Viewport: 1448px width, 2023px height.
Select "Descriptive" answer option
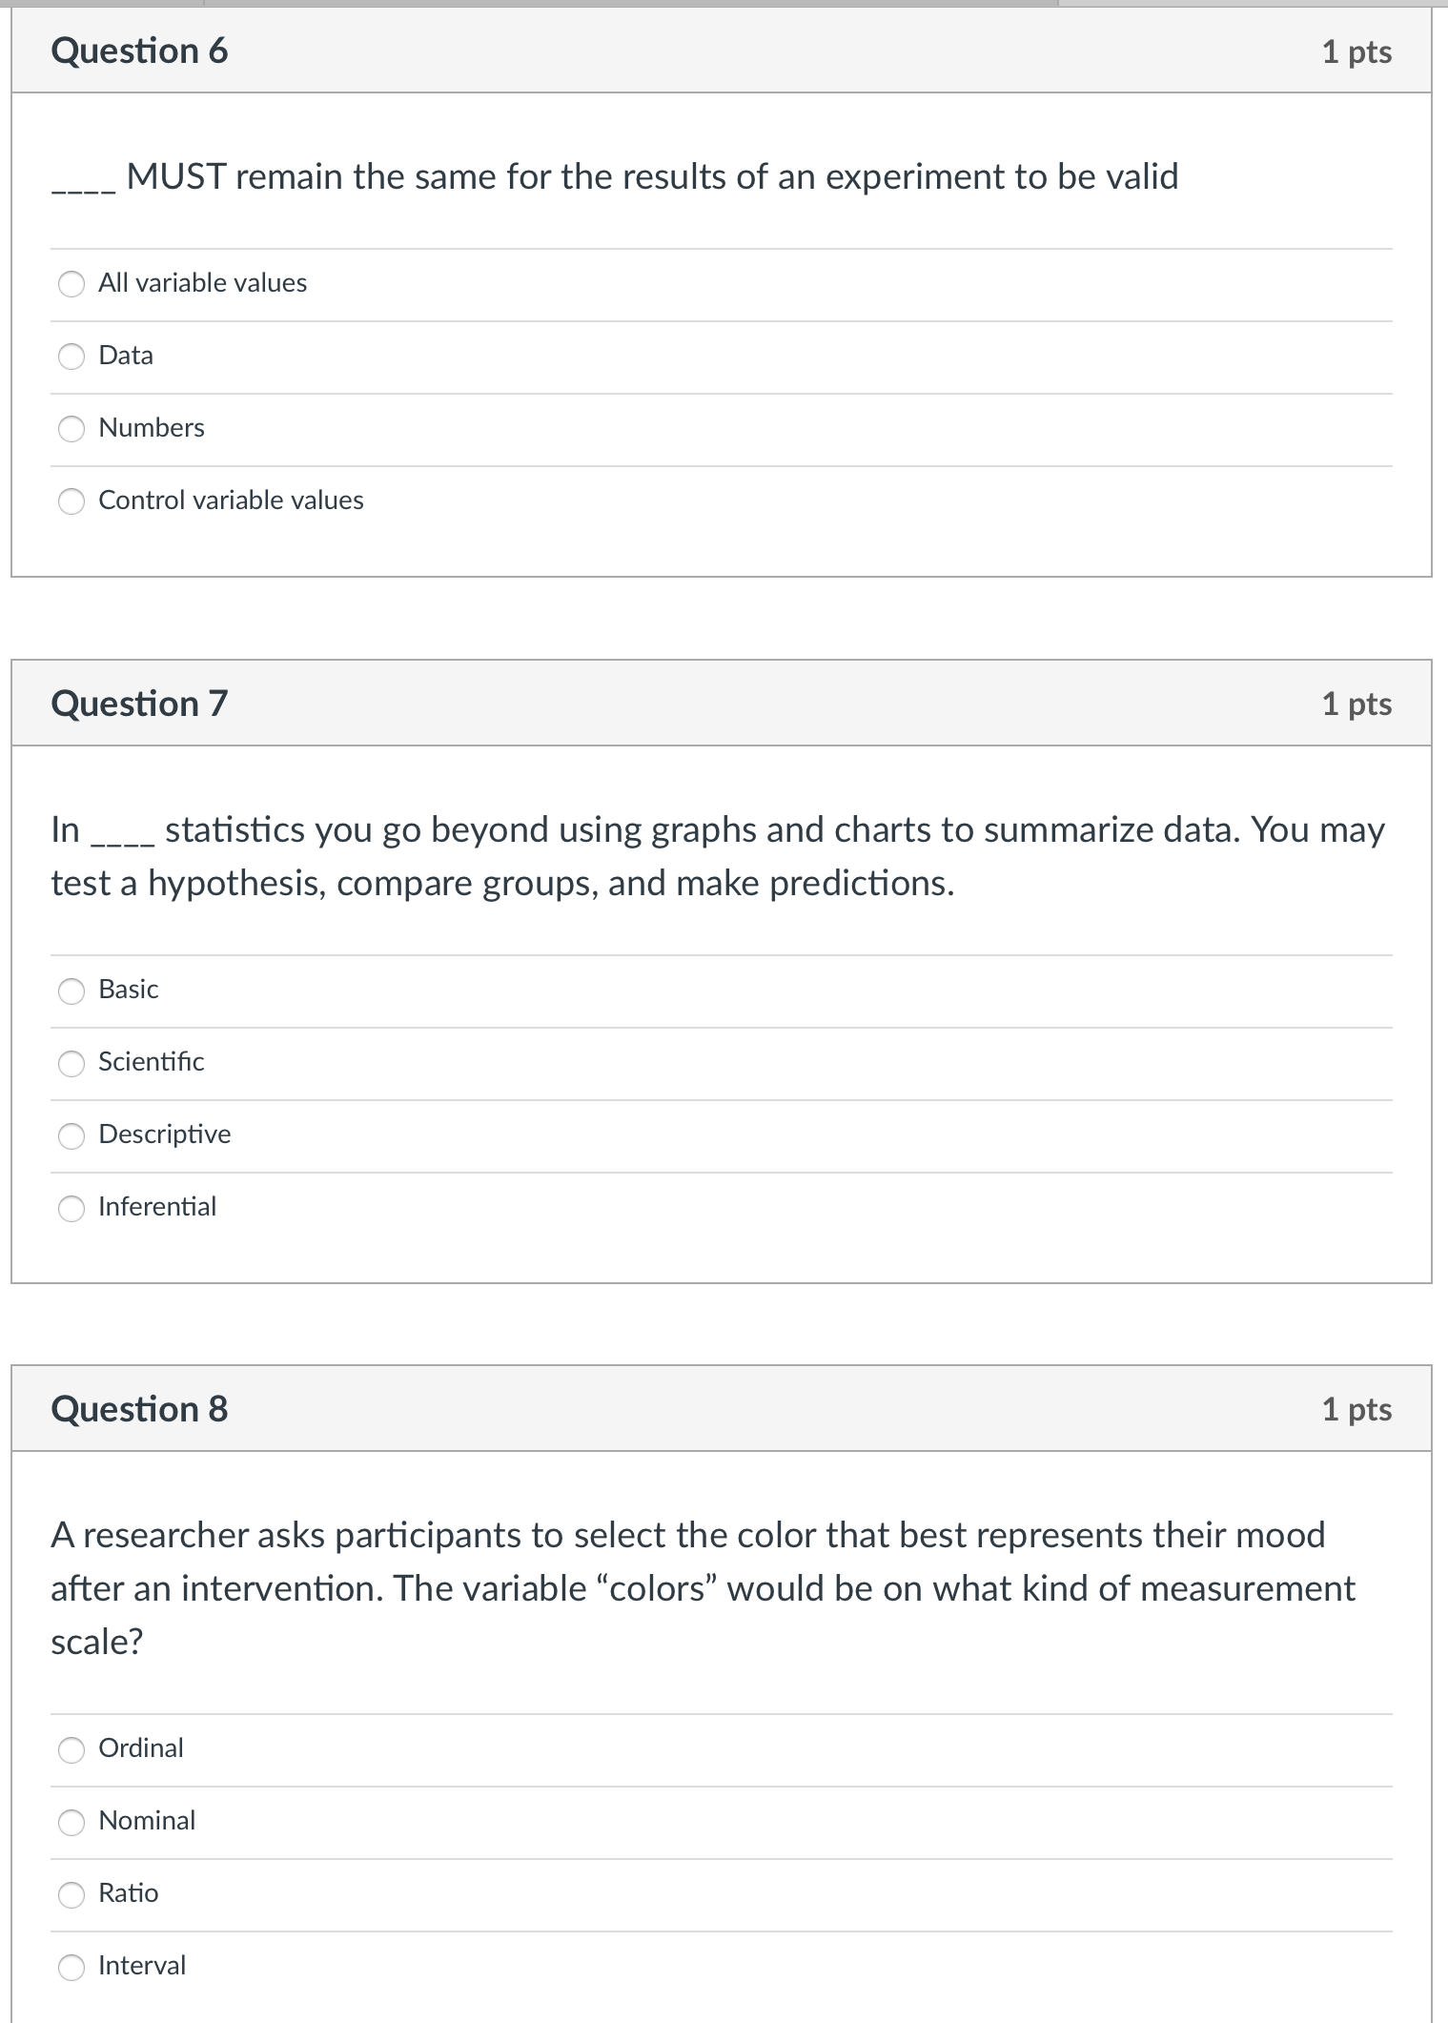pyautogui.click(x=71, y=1135)
